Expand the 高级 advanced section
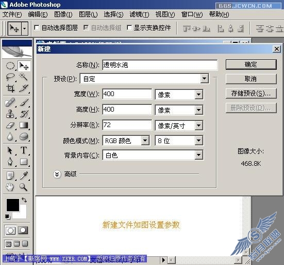This screenshot has height=265, width=284. coord(57,175)
